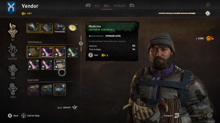Click the Back button
The height and width of the screenshot is (123, 220).
coord(13,116)
